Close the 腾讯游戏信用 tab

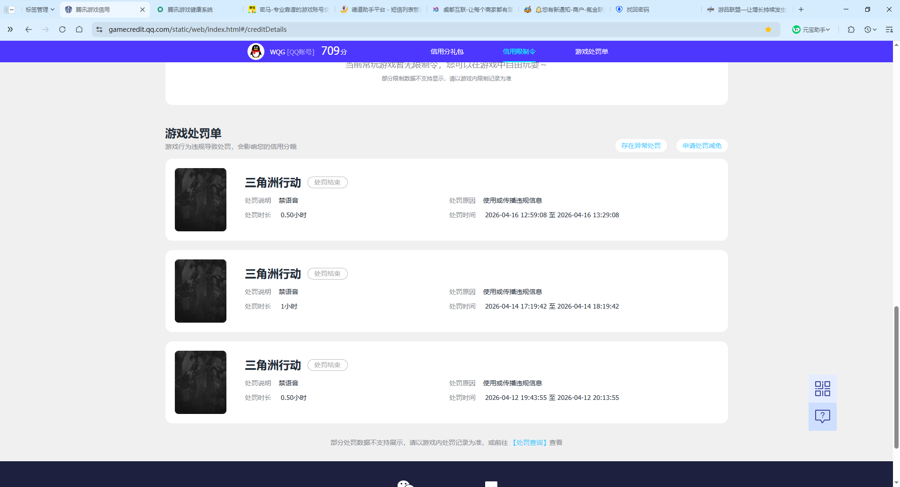tap(142, 9)
